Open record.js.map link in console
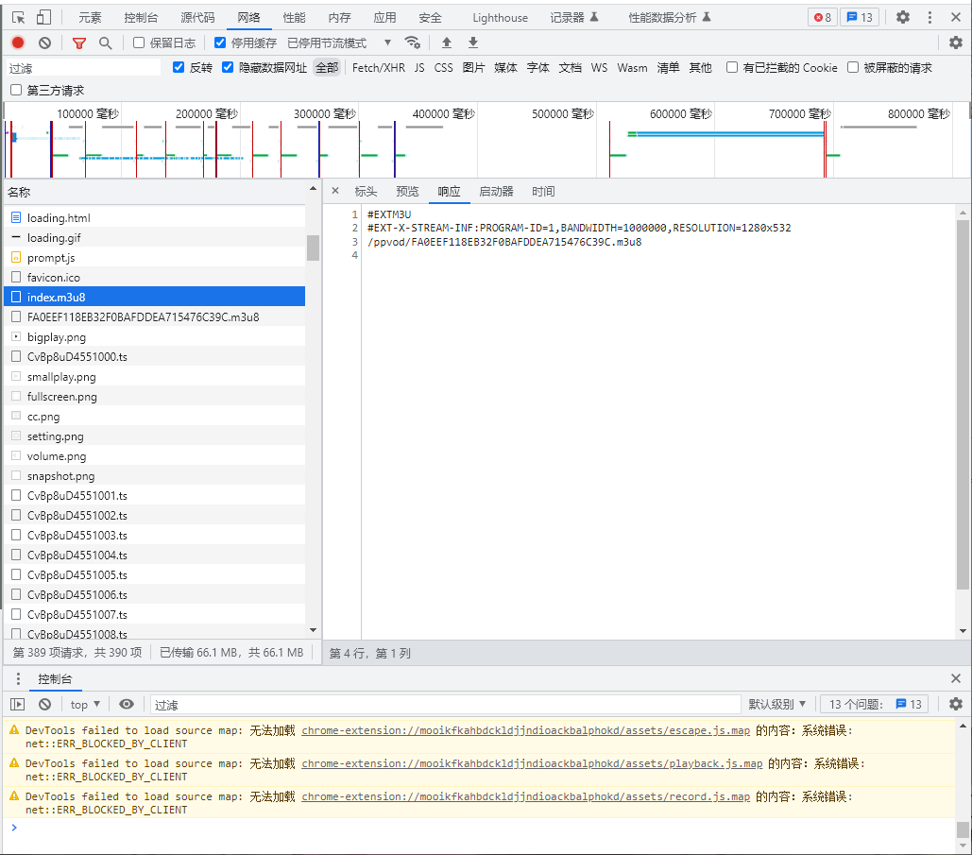The height and width of the screenshot is (855, 972). 525,796
